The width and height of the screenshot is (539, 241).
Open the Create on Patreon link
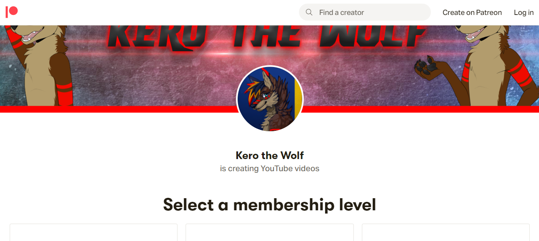(x=472, y=13)
